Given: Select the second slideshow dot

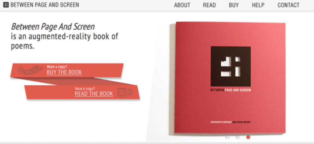Looking at the screenshot, I should coord(238,137).
